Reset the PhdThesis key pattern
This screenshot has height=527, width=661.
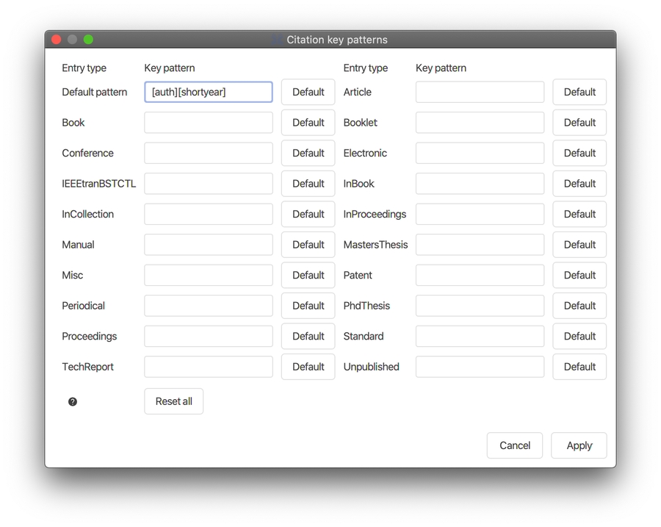tap(579, 306)
